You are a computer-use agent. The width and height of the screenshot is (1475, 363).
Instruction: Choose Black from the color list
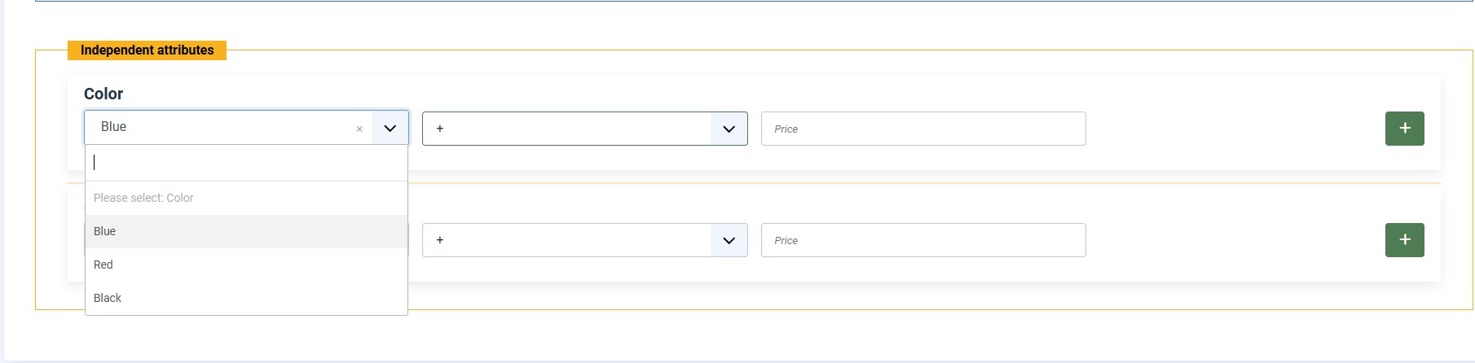click(108, 298)
